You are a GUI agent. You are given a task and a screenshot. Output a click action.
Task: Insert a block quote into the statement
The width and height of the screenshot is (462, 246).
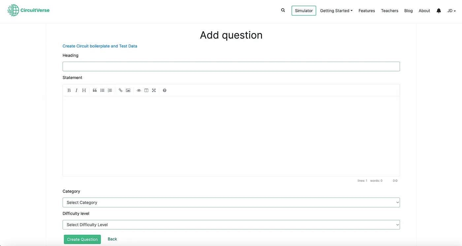95,90
